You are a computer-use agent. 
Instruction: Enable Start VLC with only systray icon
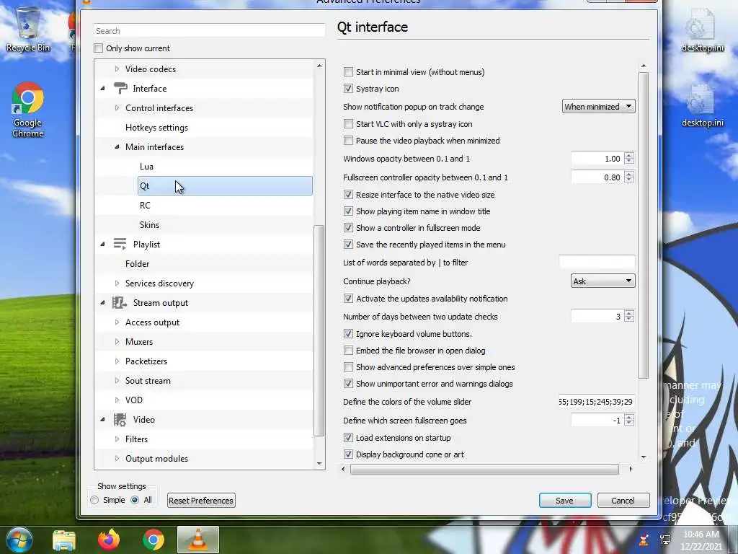pos(348,124)
